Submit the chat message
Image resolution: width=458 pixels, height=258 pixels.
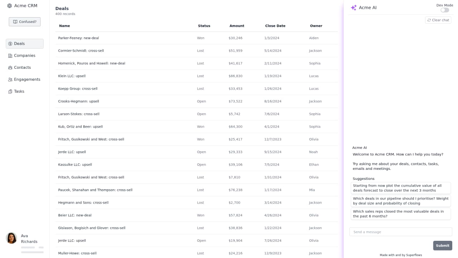(443, 245)
